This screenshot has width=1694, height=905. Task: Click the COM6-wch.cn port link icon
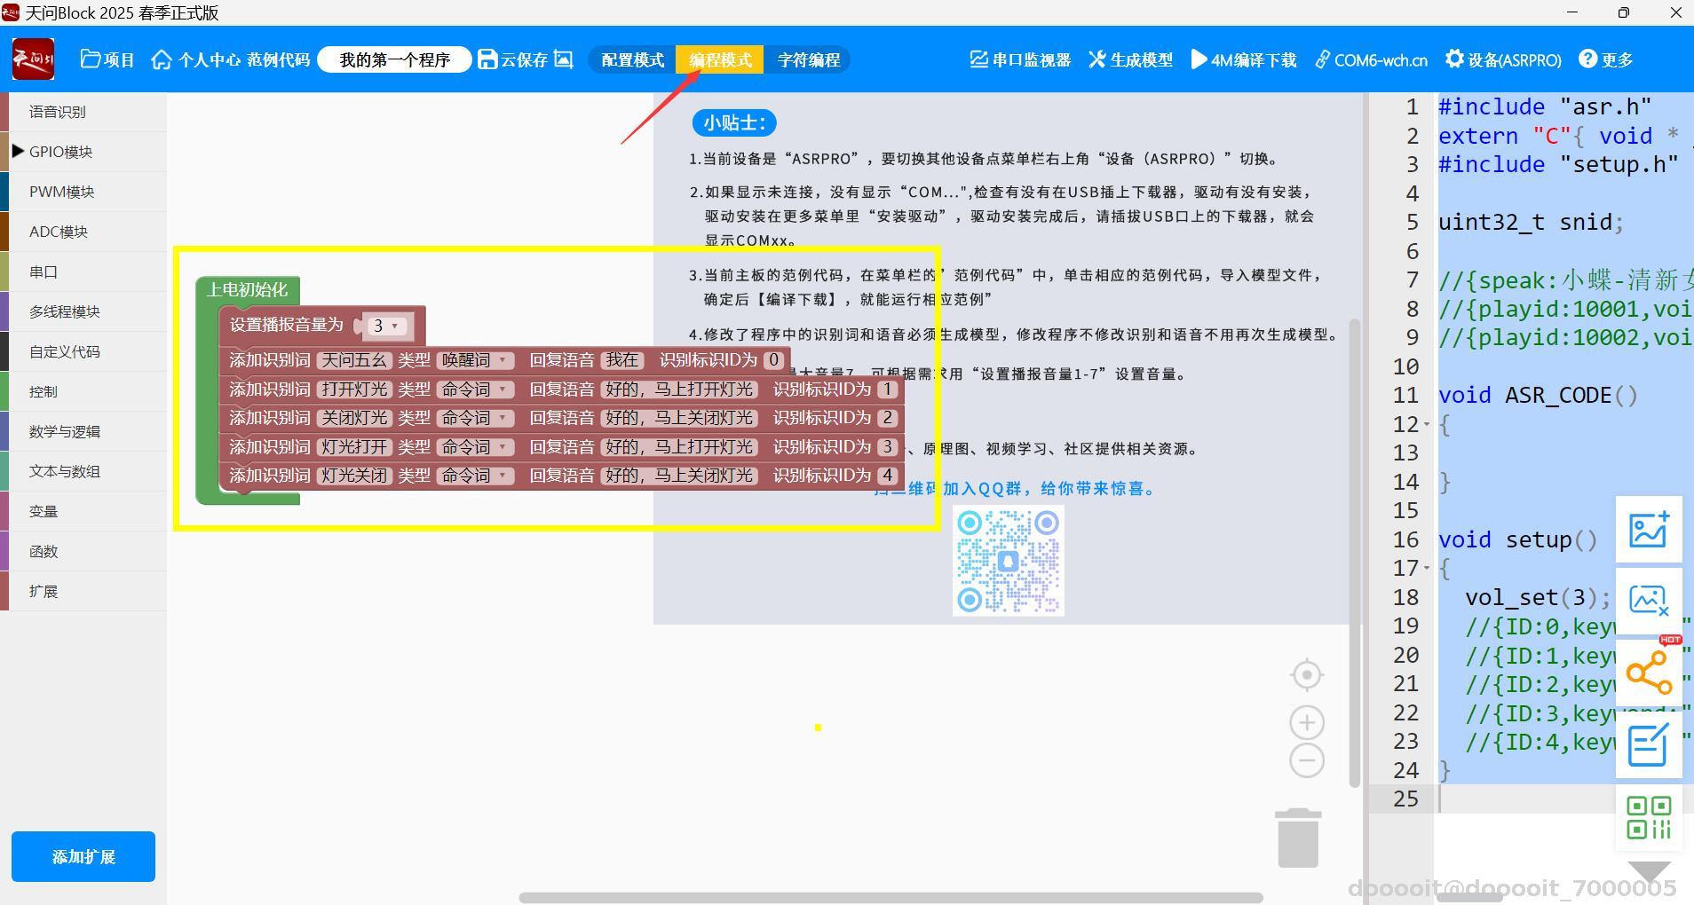tap(1325, 59)
